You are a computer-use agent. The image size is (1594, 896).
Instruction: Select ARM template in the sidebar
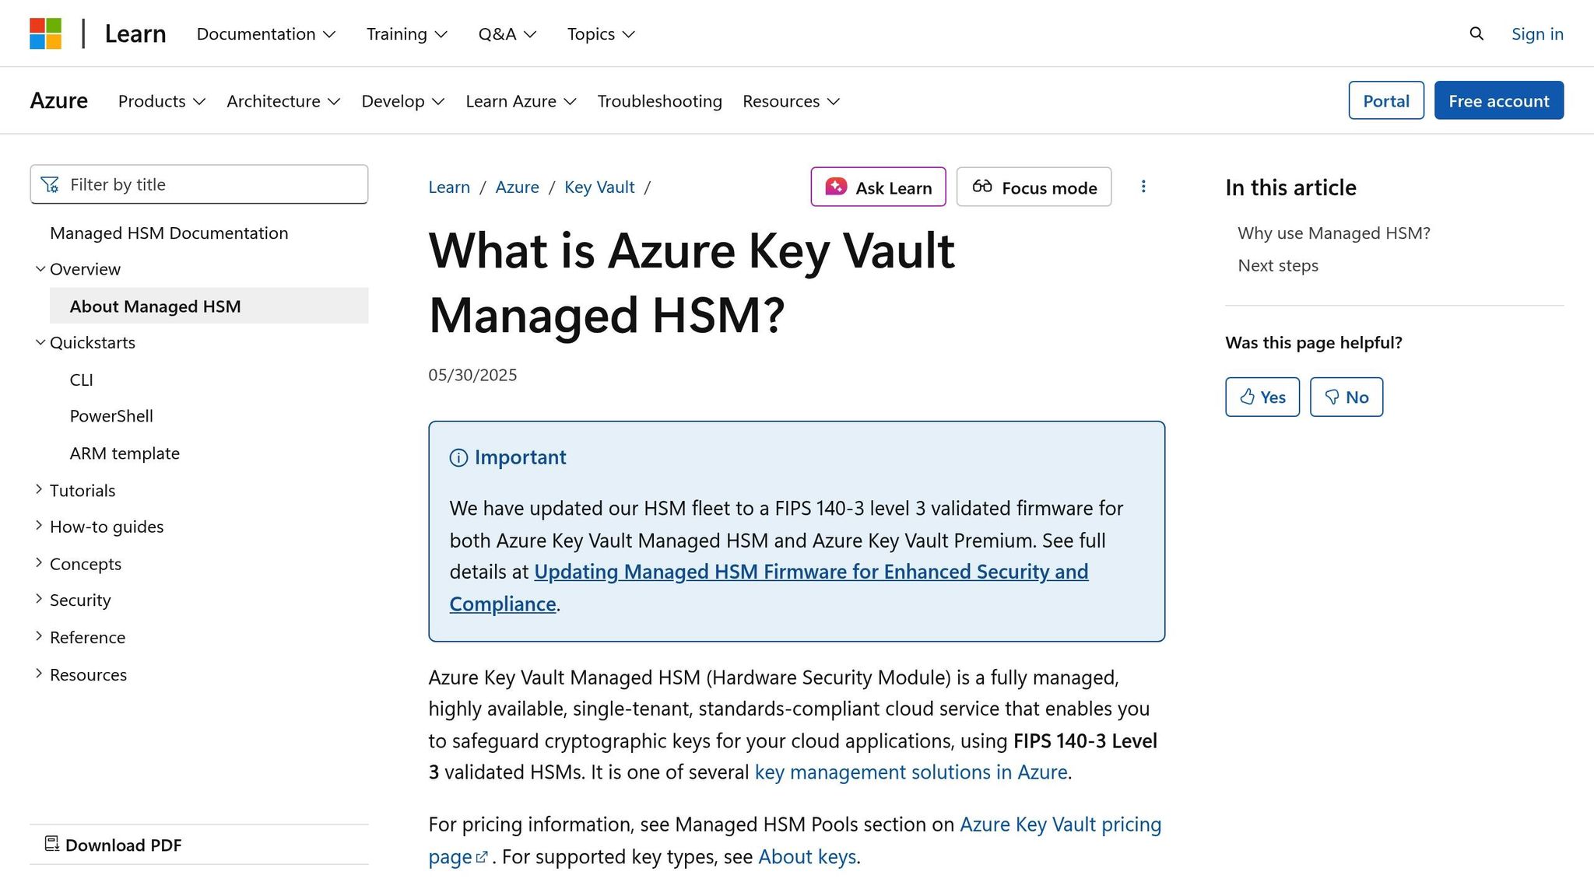pyautogui.click(x=125, y=453)
